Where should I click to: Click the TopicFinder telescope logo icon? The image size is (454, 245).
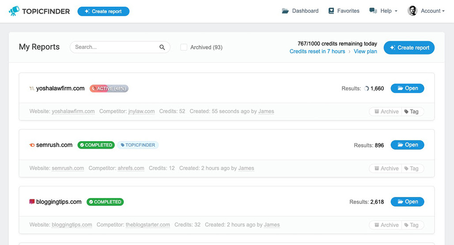[x=14, y=11]
